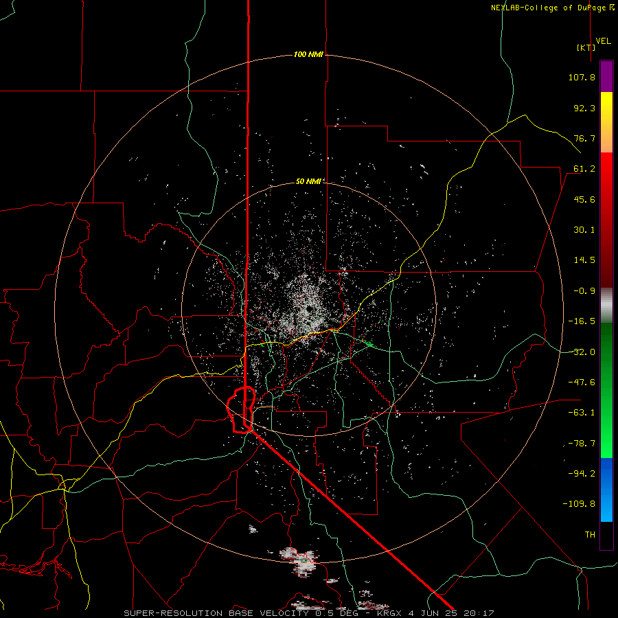The image size is (618, 618).
Task: Click the KRGX station identifier in caption
Action: coord(390,613)
